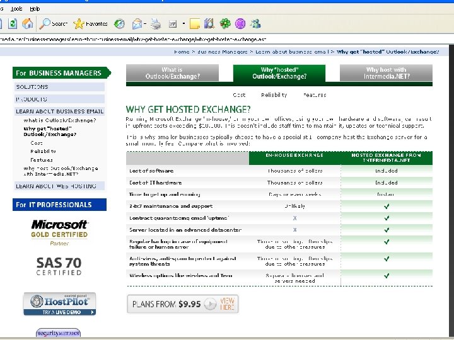Click the X in Contract guaranteeing uptime row
The width and height of the screenshot is (454, 340).
294,218
